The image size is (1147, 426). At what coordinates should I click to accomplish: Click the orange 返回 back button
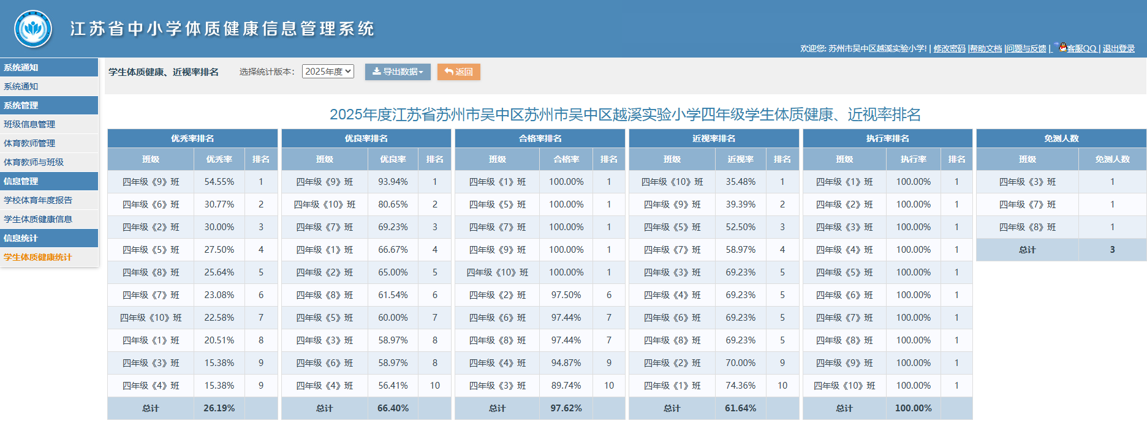point(458,72)
